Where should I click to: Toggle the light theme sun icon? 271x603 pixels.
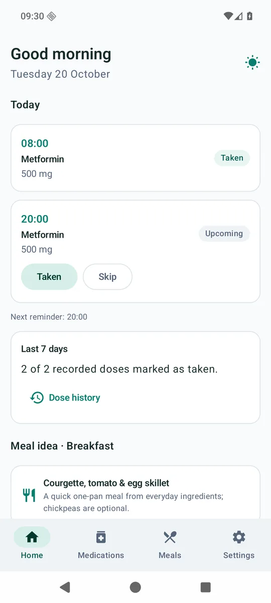pos(252,63)
